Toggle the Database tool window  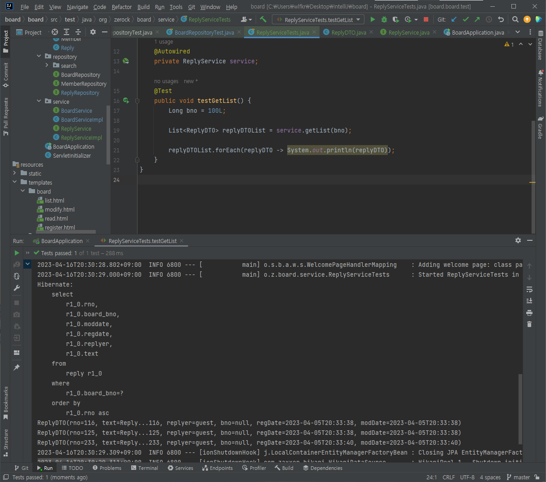tap(540, 45)
